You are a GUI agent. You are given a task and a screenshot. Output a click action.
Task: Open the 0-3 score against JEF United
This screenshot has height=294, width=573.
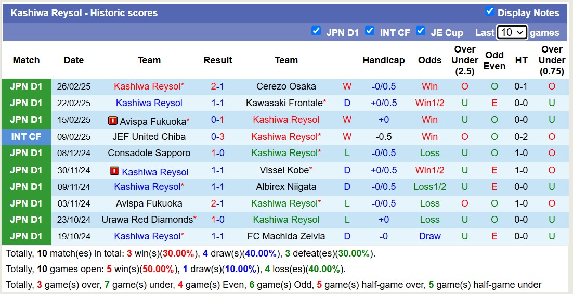[x=217, y=137]
